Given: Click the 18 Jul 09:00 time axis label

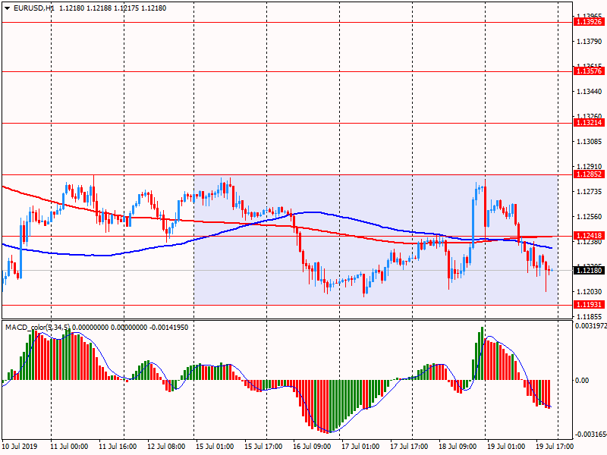Looking at the screenshot, I should (x=458, y=447).
